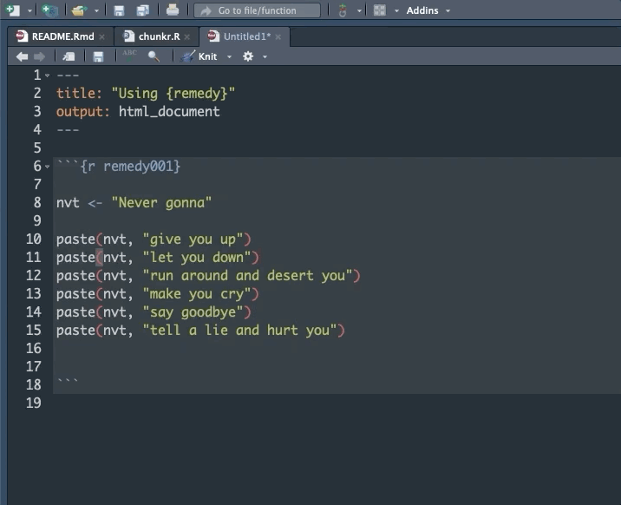Close the Untitled1* tab
Viewport: 621px width, 505px height.
point(278,36)
